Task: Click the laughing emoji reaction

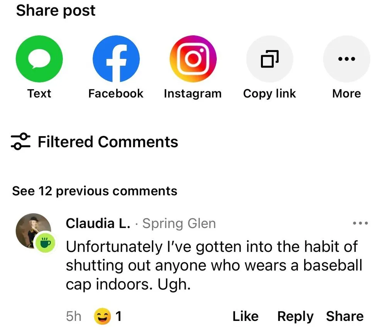Action: tap(102, 317)
